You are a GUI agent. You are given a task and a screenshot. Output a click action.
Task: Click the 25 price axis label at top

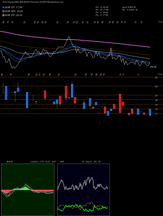156,78
